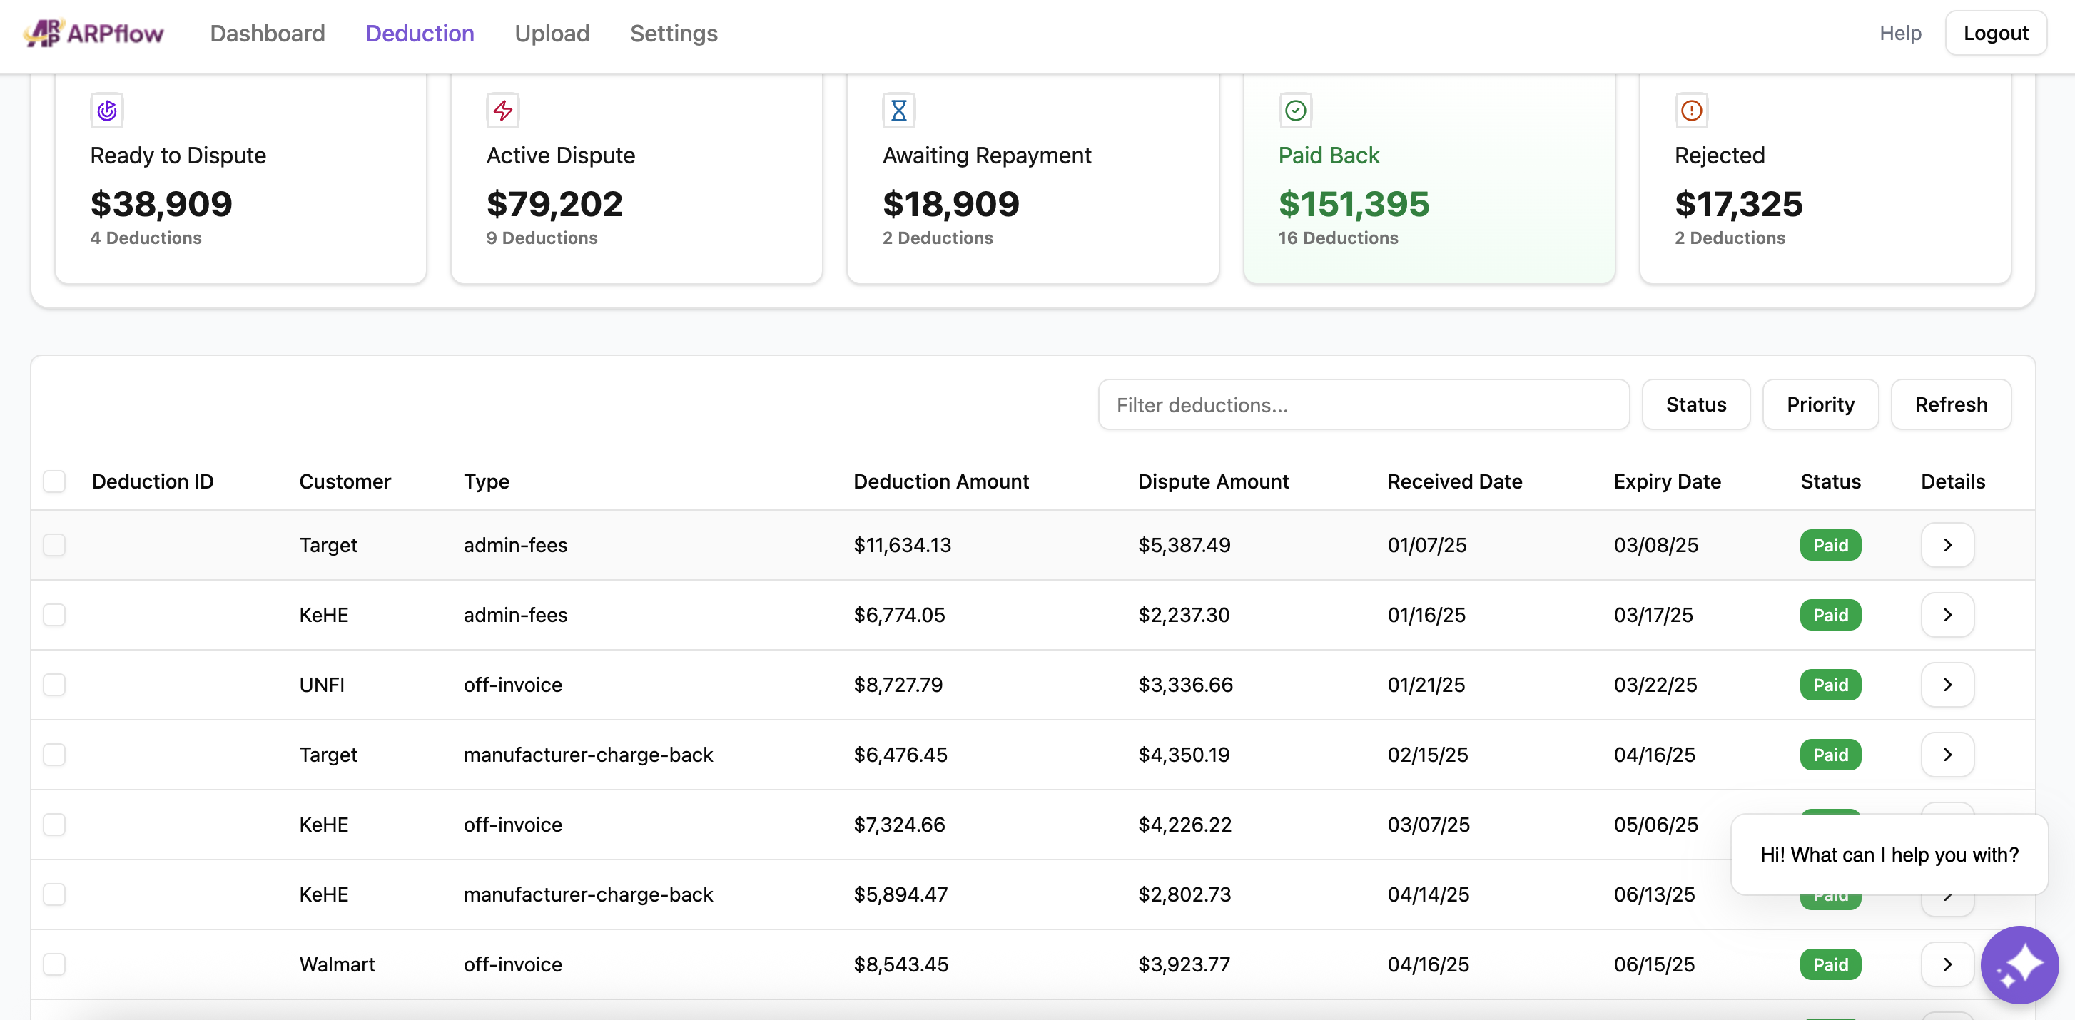The image size is (2075, 1020).
Task: Click the Active Dispute lightning bolt icon
Action: pyautogui.click(x=502, y=111)
